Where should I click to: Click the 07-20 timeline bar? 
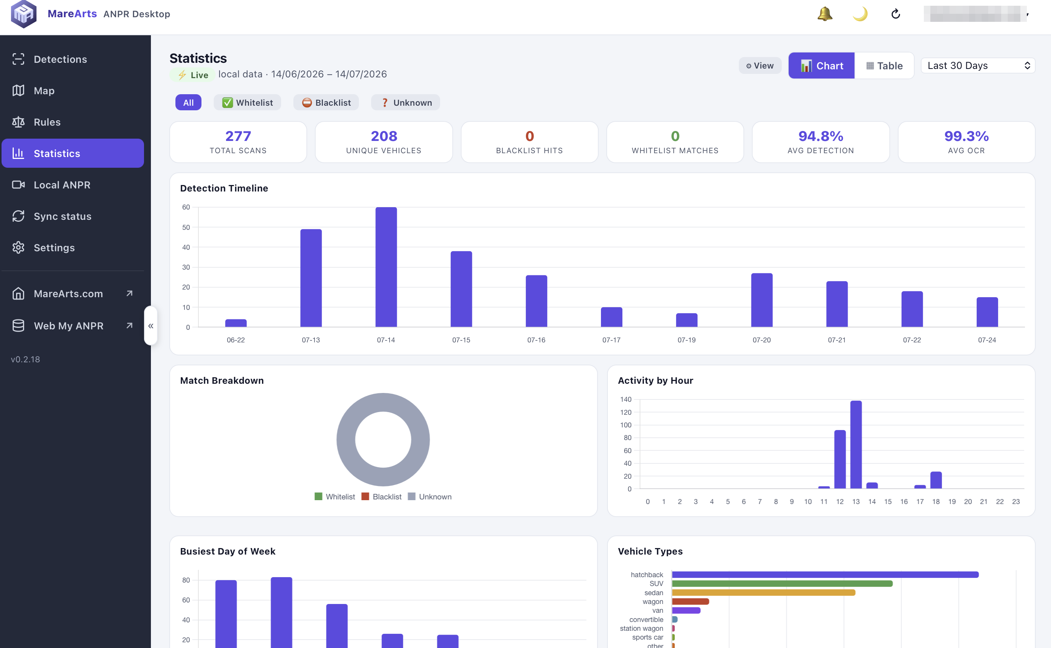pos(762,300)
